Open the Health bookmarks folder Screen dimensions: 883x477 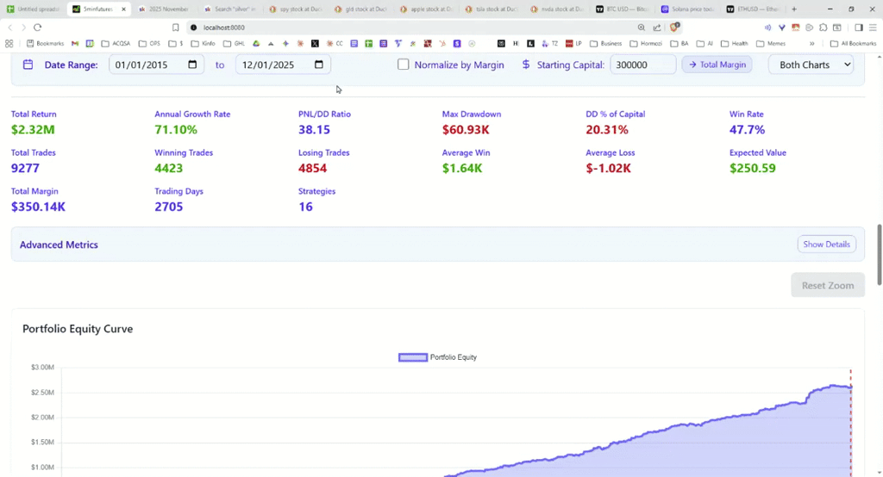pyautogui.click(x=735, y=43)
